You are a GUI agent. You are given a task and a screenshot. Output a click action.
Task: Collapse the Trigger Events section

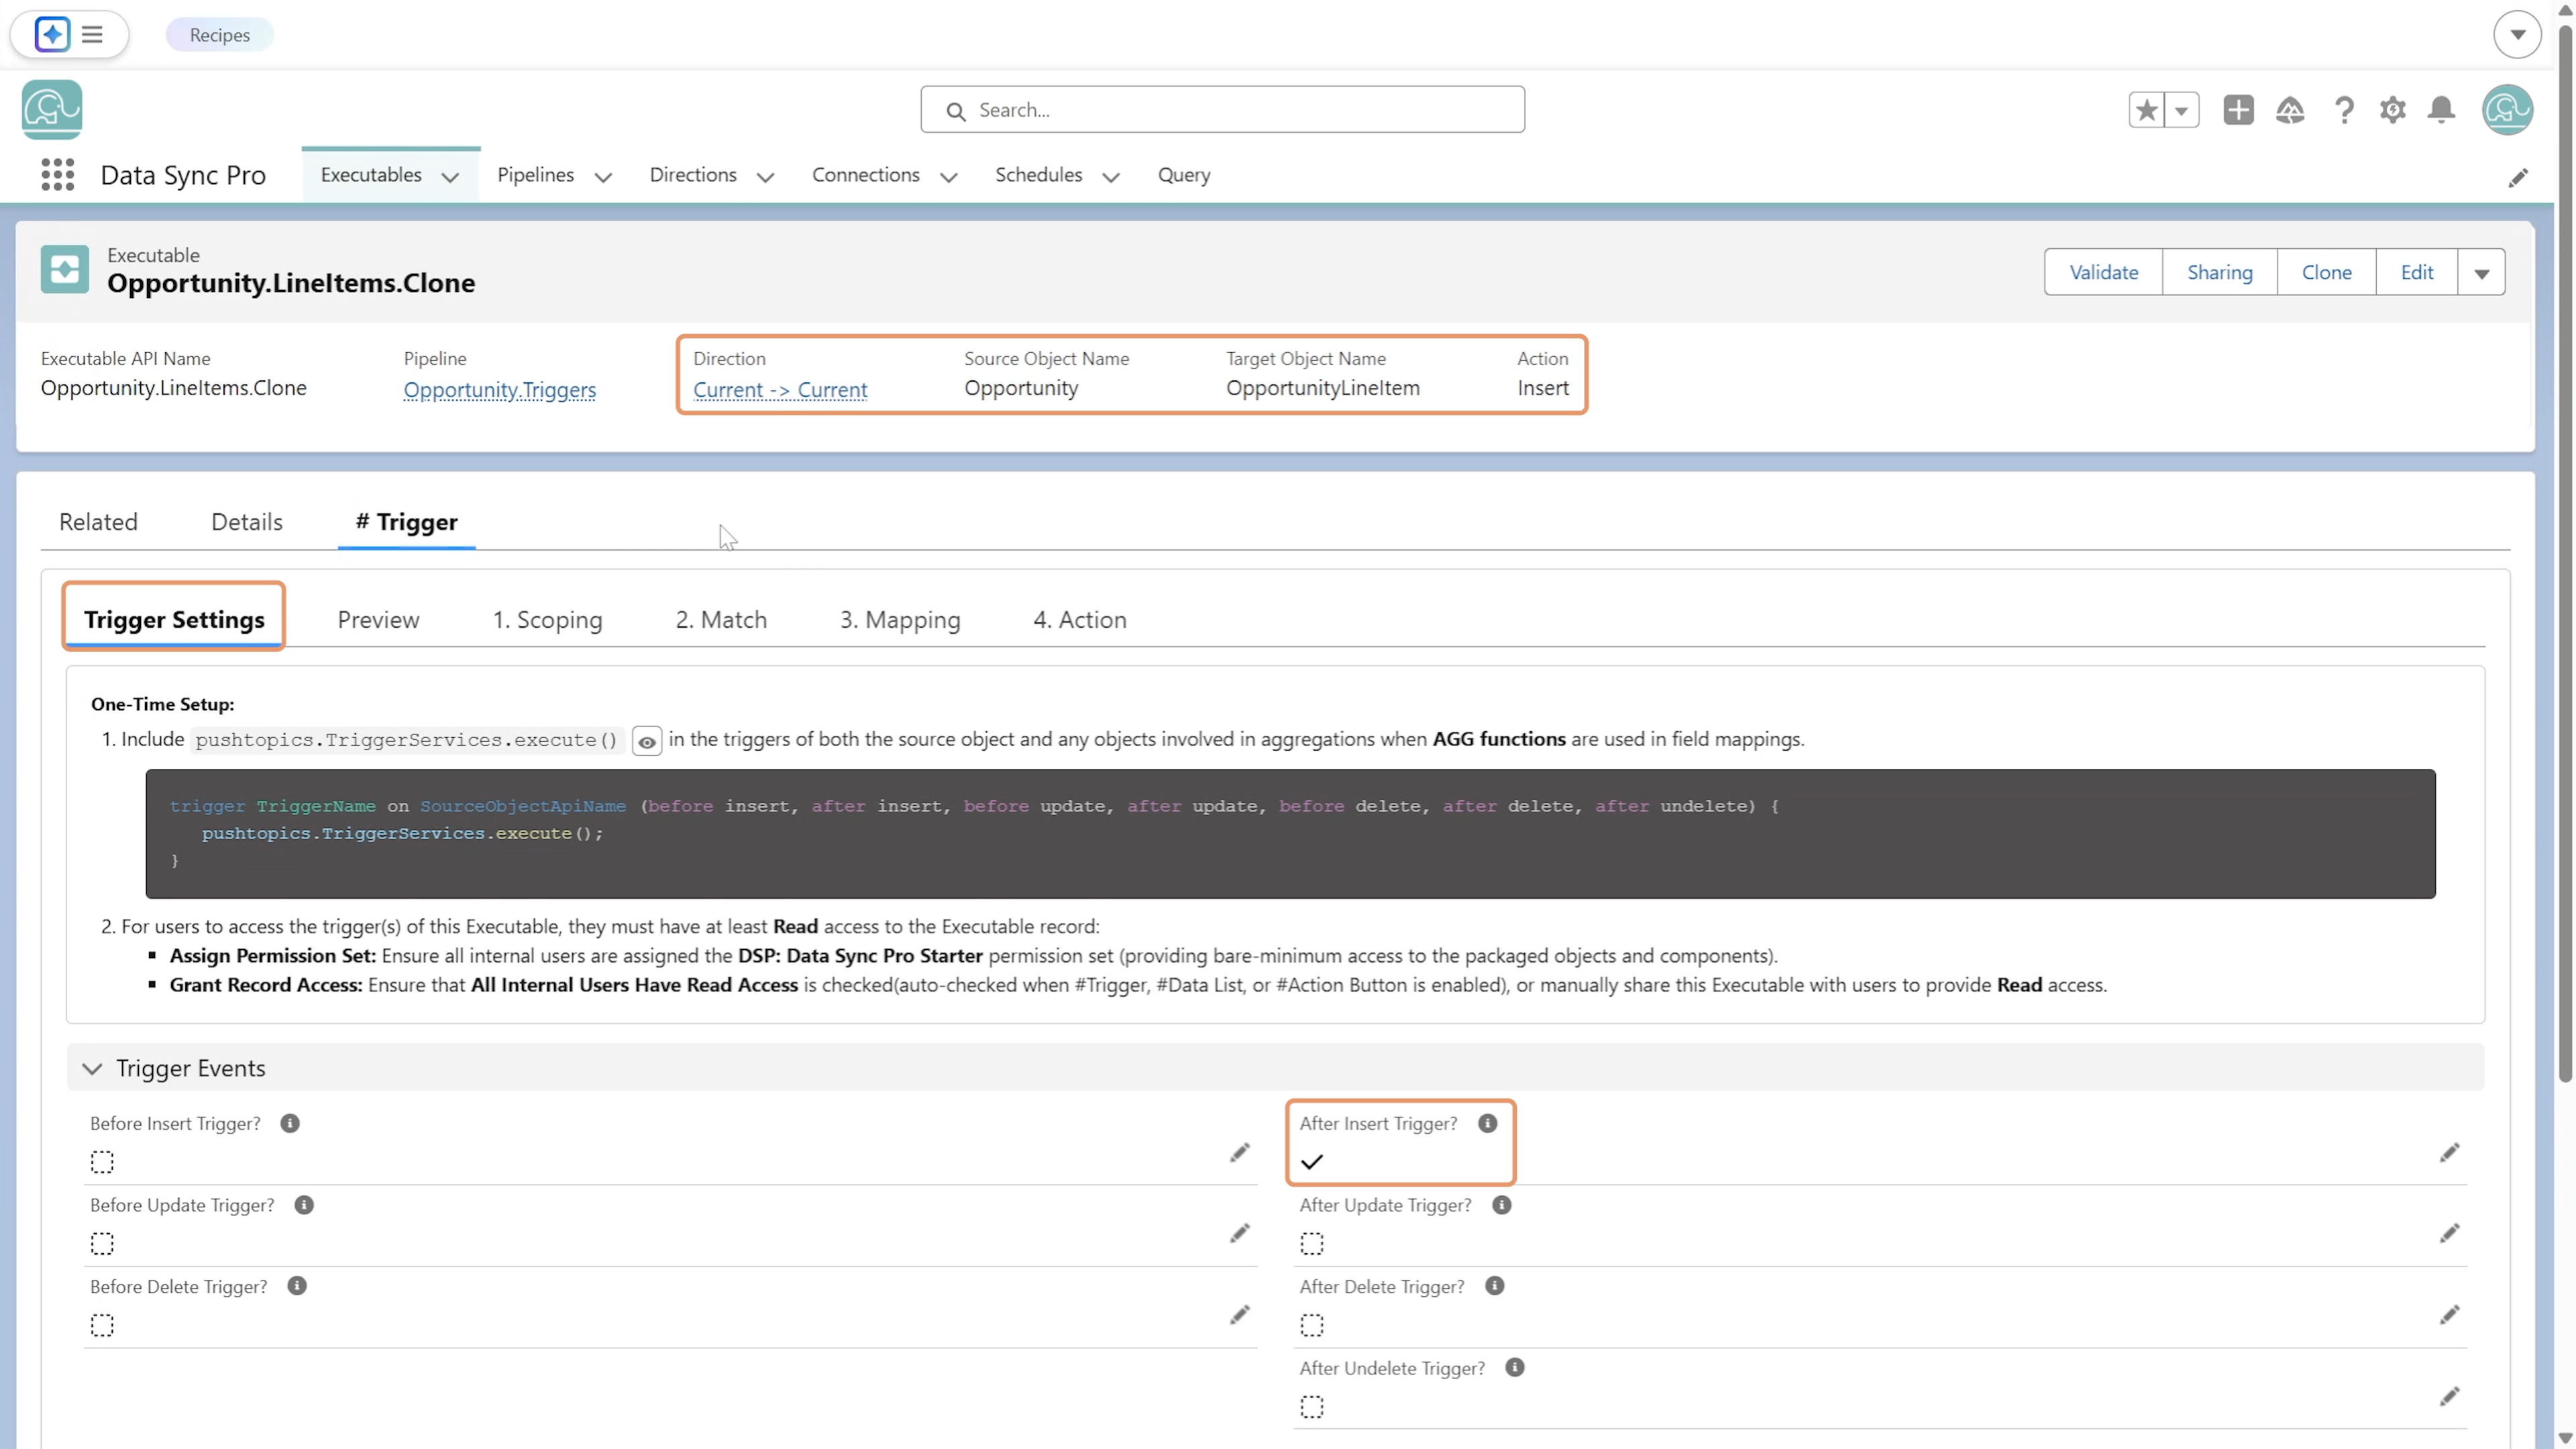(92, 1068)
